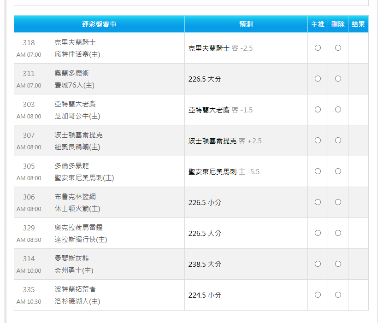Select 主推 radio for 波士頓塞爾提克 game 307
The width and height of the screenshot is (389, 323).
click(x=318, y=141)
